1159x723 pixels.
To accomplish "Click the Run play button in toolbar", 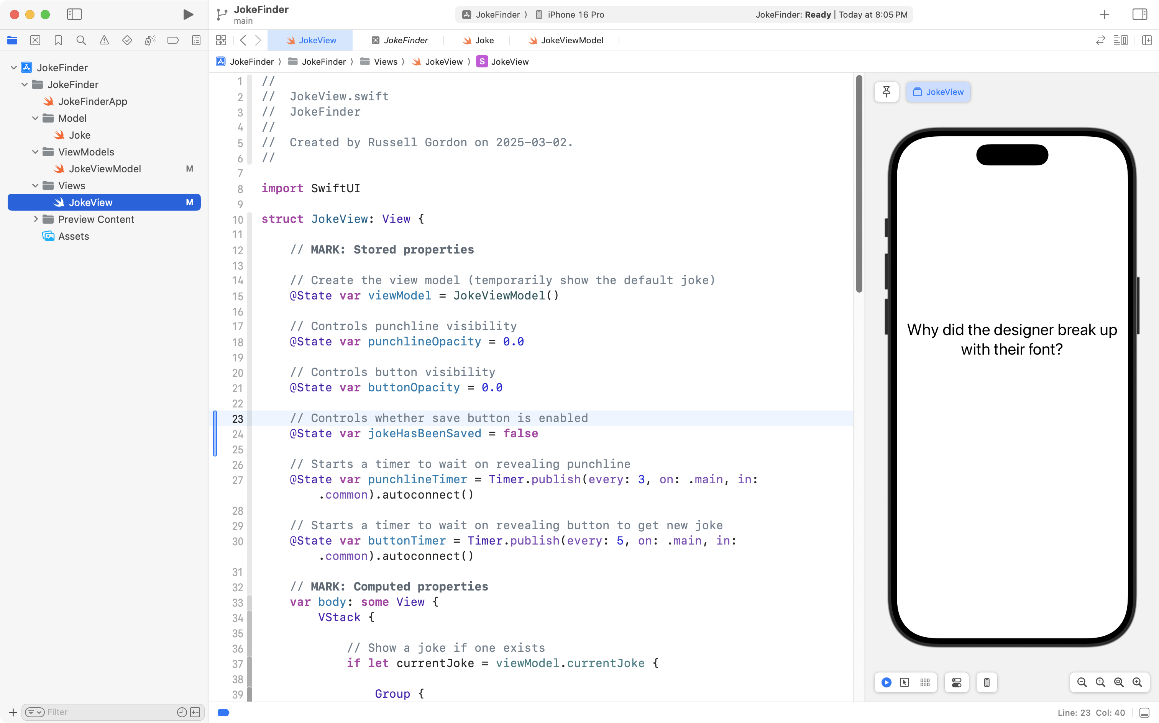I will 188,14.
